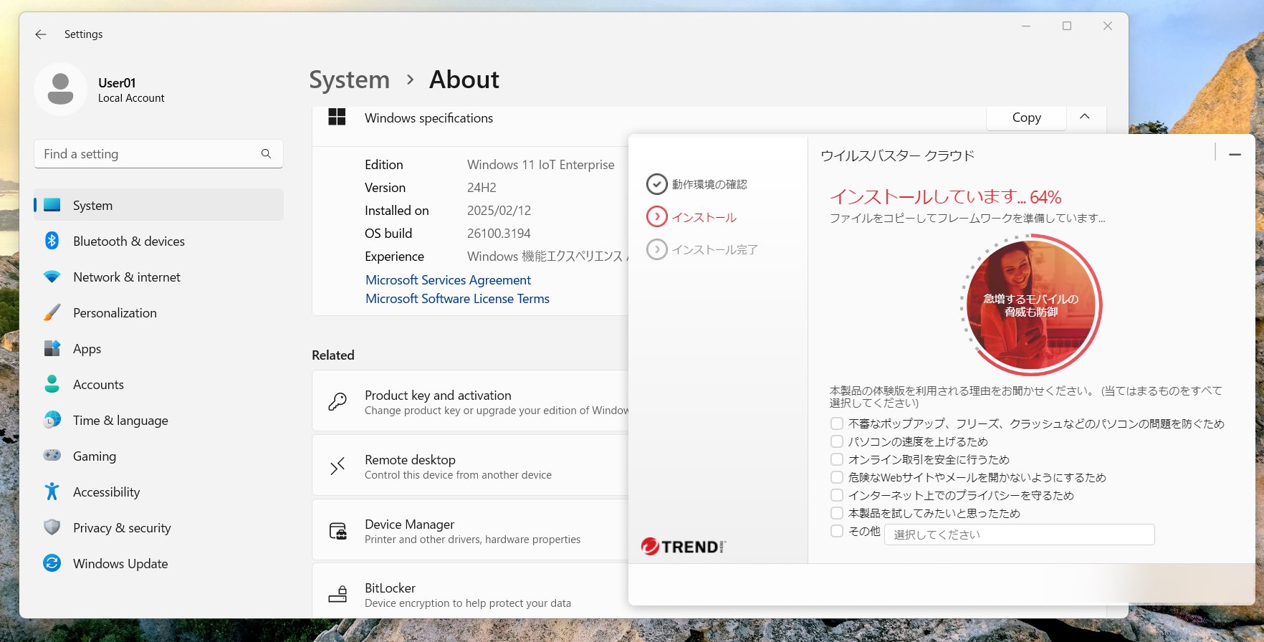
Task: Open the User01 profile avatar
Action: pos(60,89)
